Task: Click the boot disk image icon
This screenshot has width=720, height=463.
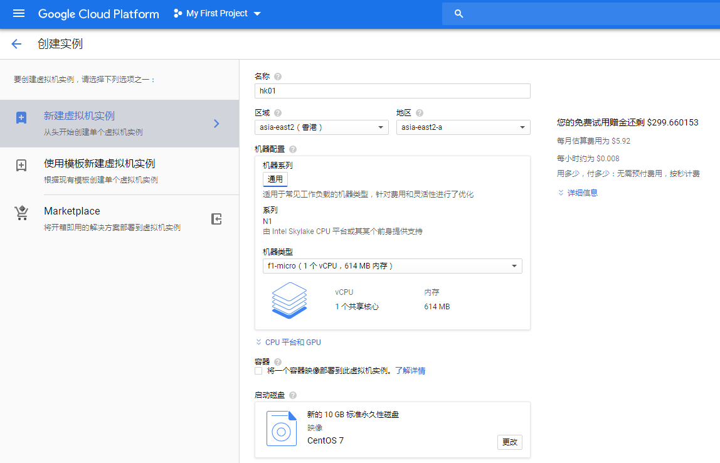Action: [282, 428]
